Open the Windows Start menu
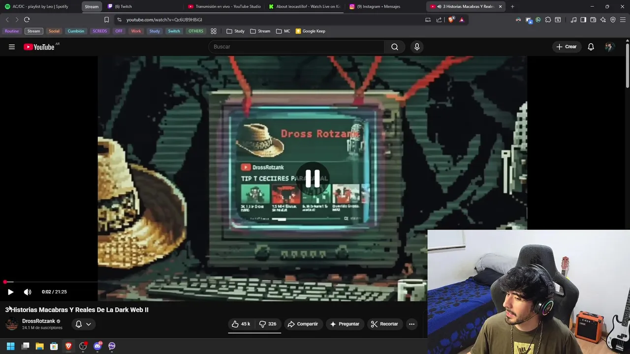The height and width of the screenshot is (354, 630). coord(10,346)
